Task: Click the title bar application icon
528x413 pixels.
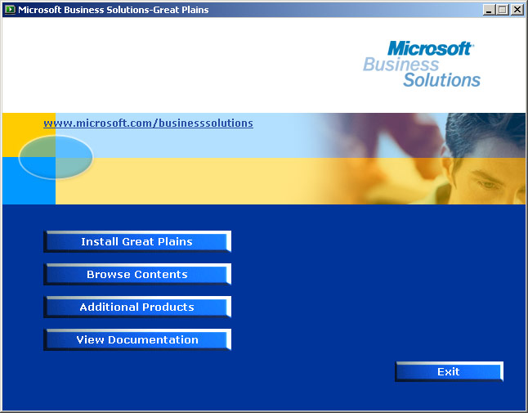Action: coord(10,10)
